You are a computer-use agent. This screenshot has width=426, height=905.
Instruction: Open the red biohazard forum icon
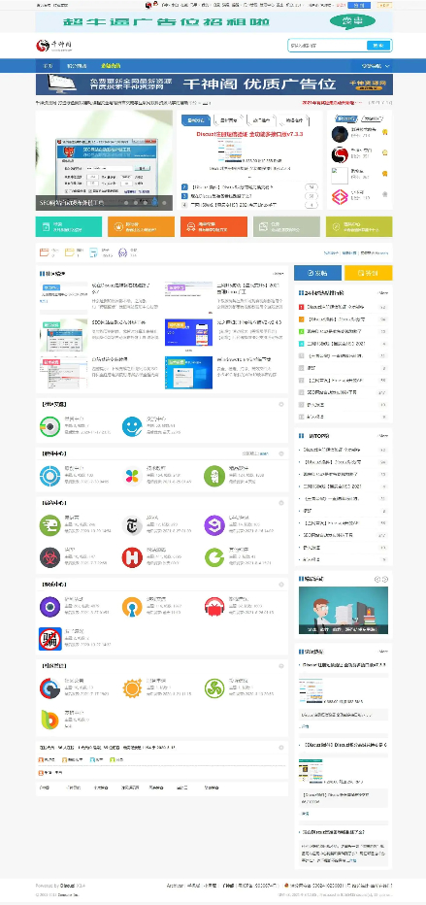50,557
